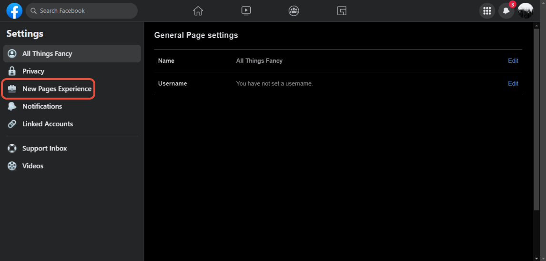The image size is (546, 261).
Task: Click the Settings heading in sidebar
Action: point(25,34)
